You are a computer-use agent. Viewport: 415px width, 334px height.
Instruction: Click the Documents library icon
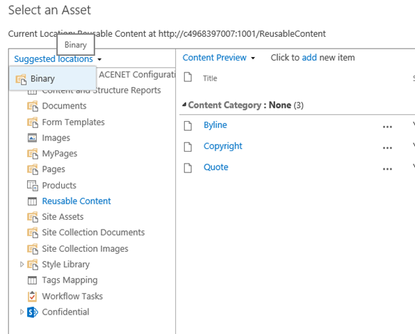point(33,106)
